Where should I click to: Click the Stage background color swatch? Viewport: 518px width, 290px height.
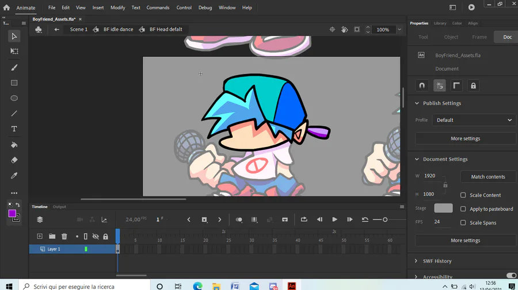coord(443,208)
